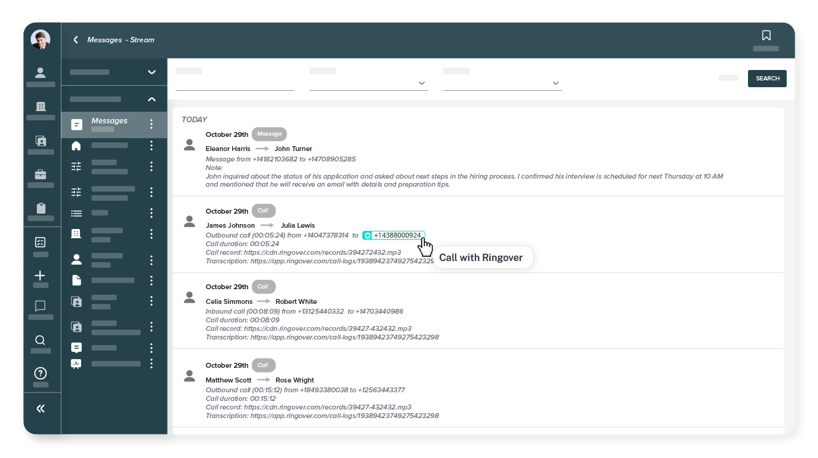The image size is (818, 458).
Task: Select the Messages icon in the sidebar
Action: 77,125
